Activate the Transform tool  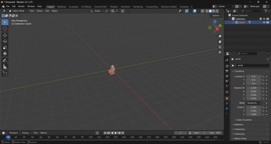5,54
